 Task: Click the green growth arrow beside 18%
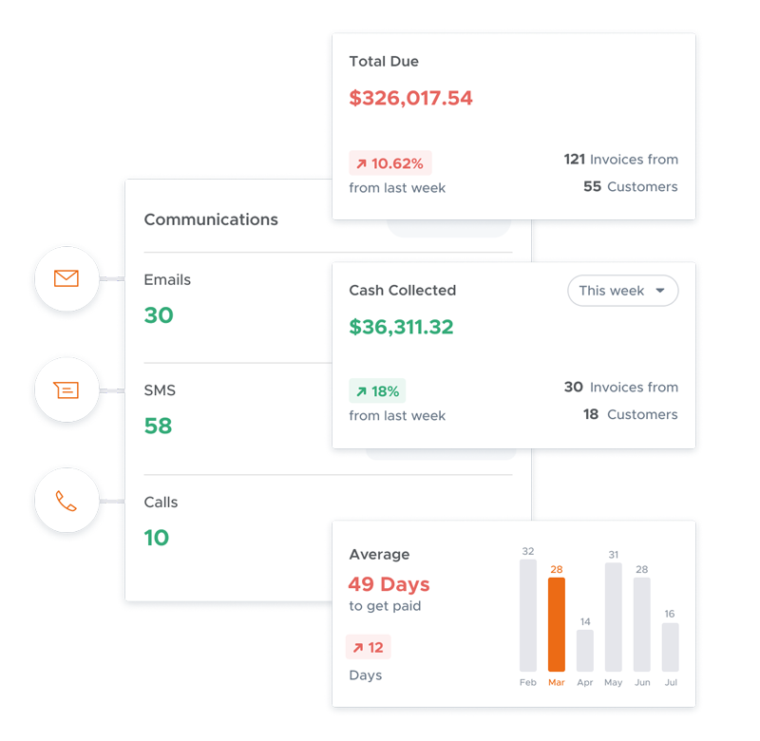pos(360,390)
